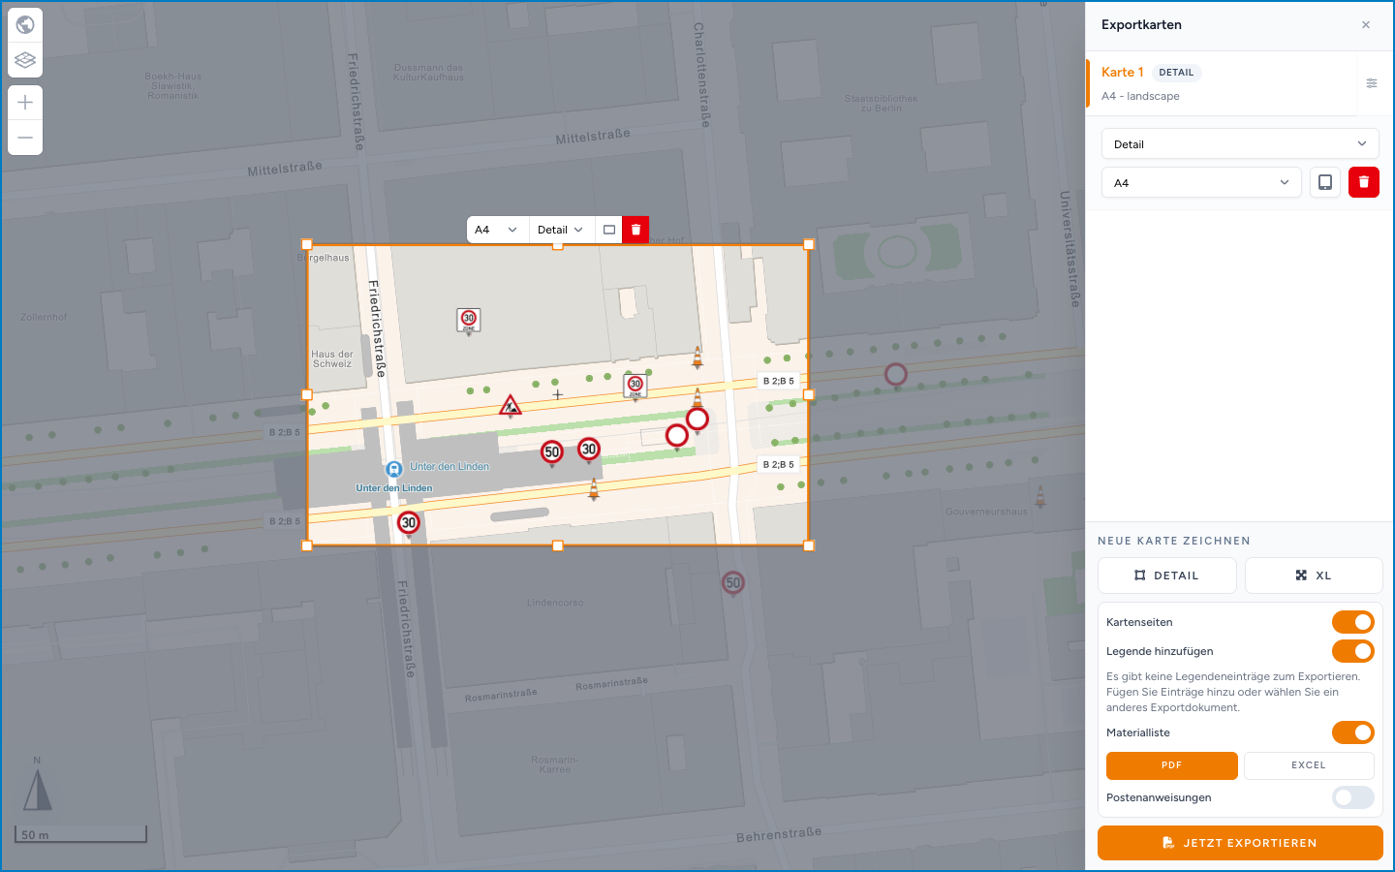Screen dimensions: 1395x872
Task: Open the Detail dropdown in side panel
Action: tap(1240, 144)
